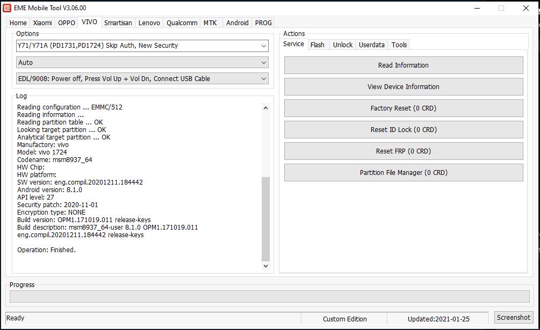Viewport: 540px width, 330px height.
Task: Click 'Encryption type: NONE' log line
Action: 52,212
